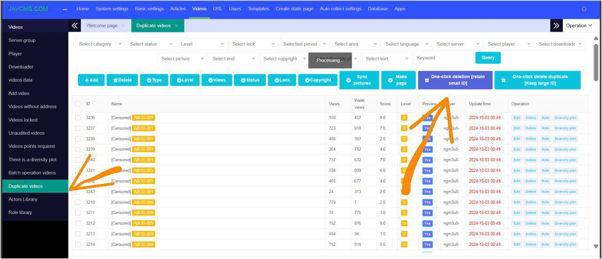Open the Operation dropdown at top right

pyautogui.click(x=578, y=26)
